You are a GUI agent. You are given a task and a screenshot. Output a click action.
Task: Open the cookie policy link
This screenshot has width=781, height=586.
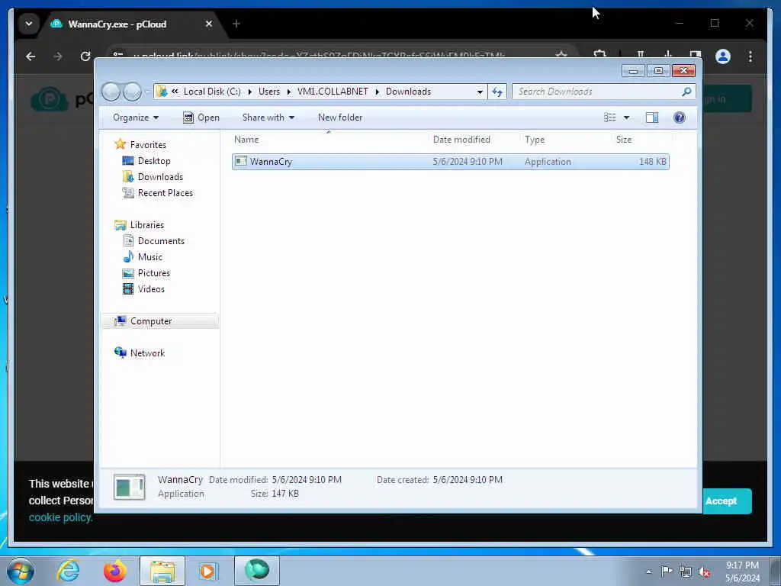[60, 517]
